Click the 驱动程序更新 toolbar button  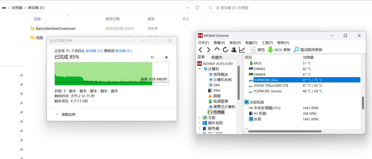click(308, 50)
